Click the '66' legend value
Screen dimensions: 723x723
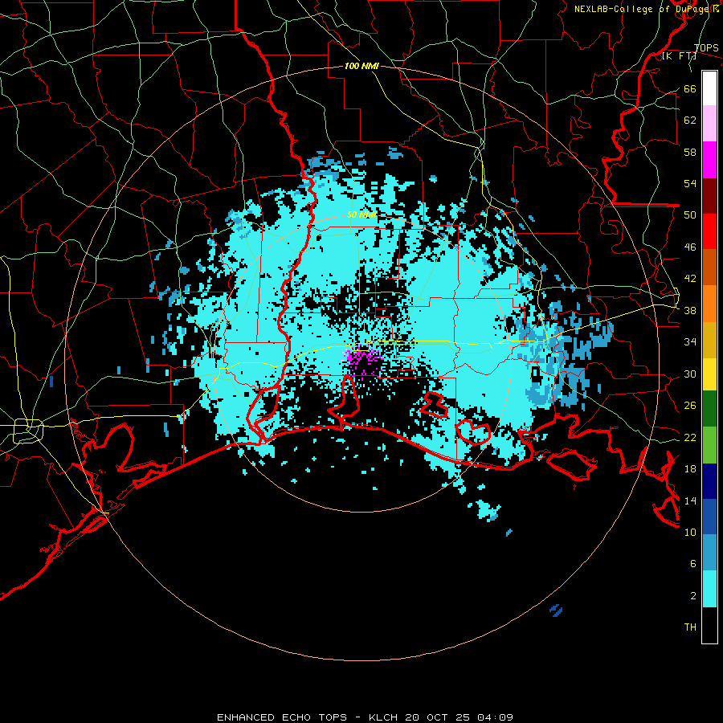(690, 89)
